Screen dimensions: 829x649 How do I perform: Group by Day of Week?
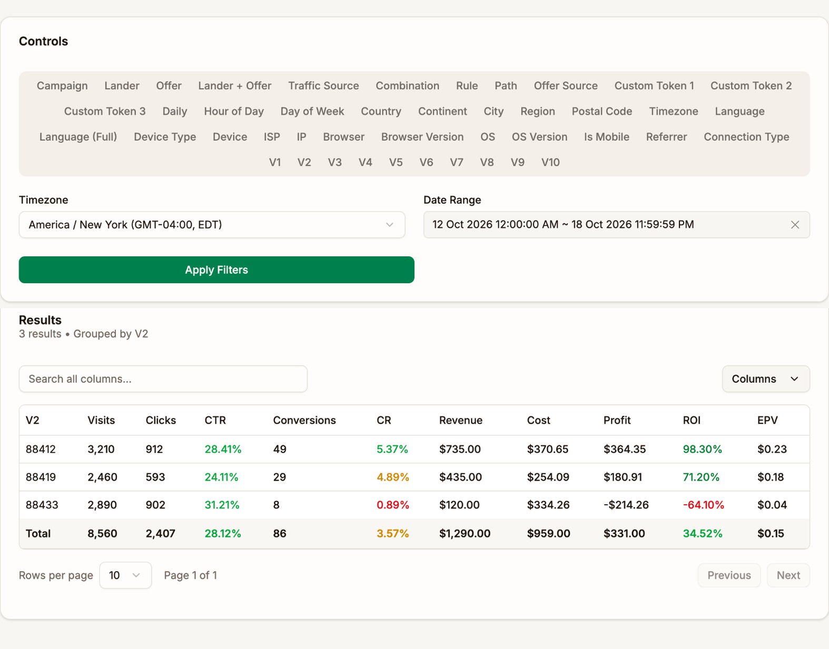(x=312, y=112)
